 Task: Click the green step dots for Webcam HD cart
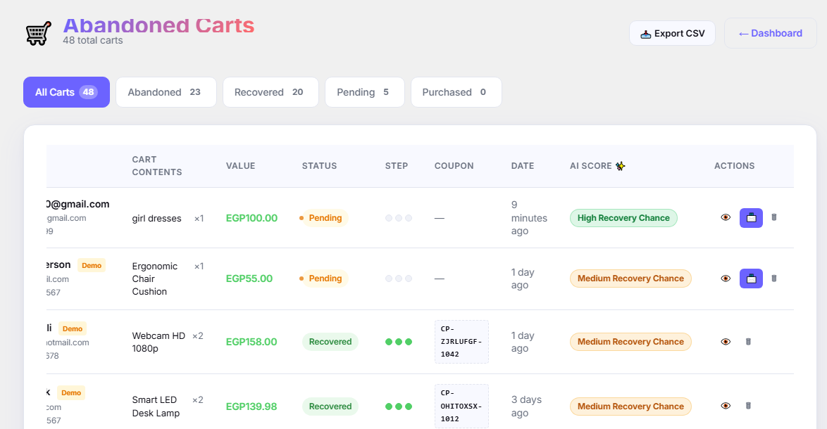pos(399,342)
